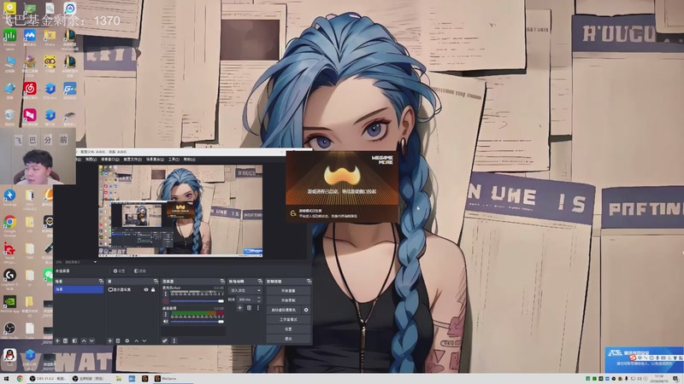This screenshot has width=684, height=384.
Task: Open fade transition type dropdown
Action: 245,290
